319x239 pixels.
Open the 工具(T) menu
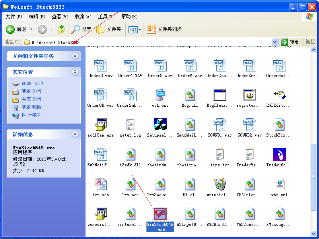coord(106,17)
